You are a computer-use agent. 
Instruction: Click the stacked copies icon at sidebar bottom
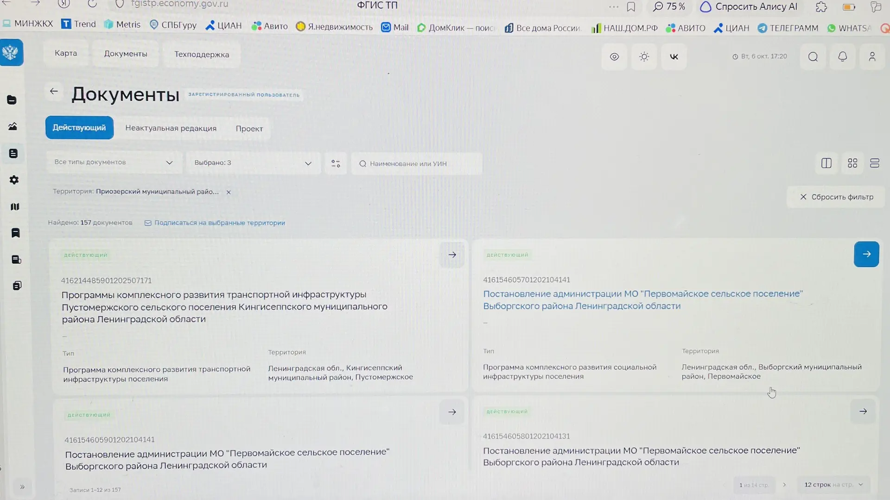17,286
